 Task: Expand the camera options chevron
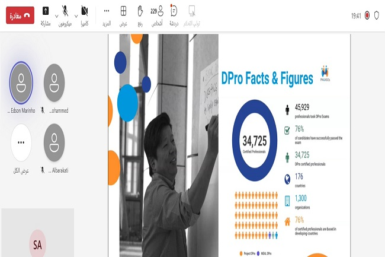pyautogui.click(x=76, y=16)
